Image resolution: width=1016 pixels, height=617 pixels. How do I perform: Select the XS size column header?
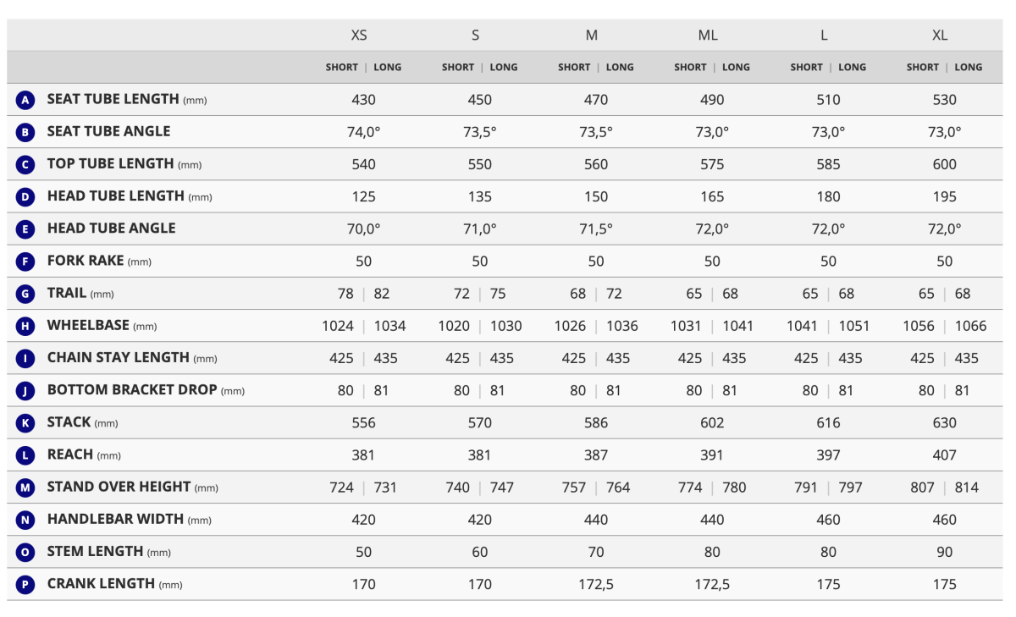[x=359, y=35]
